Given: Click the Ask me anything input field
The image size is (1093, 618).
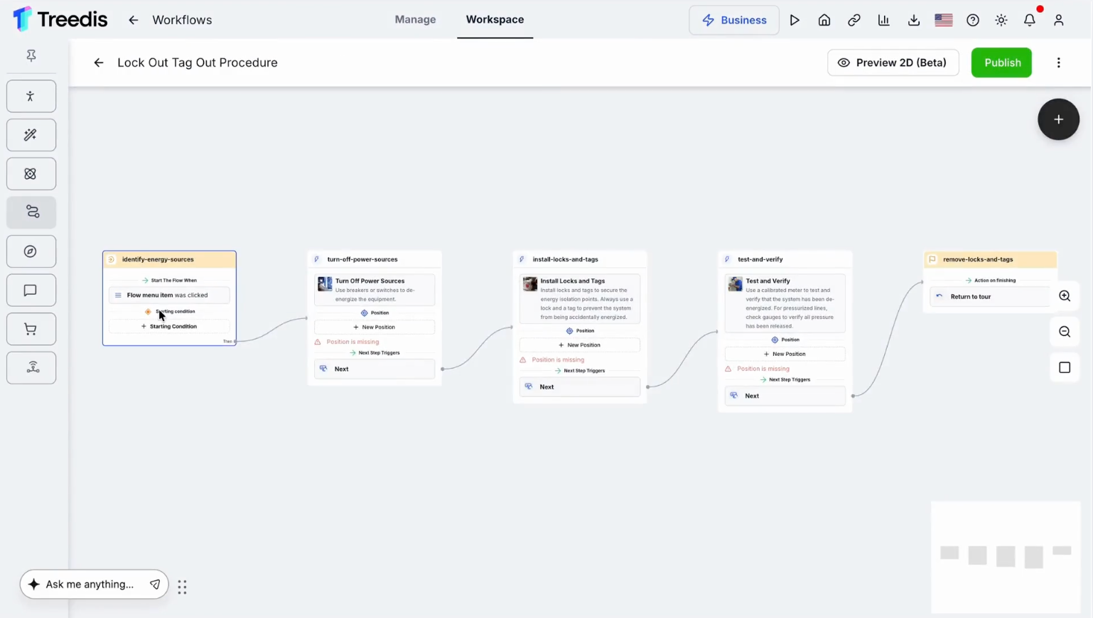Looking at the screenshot, I should click(90, 584).
